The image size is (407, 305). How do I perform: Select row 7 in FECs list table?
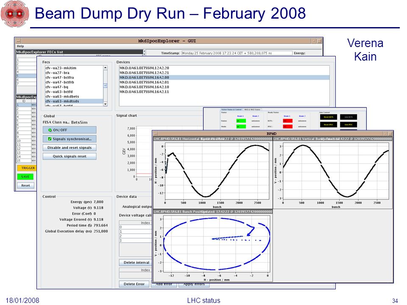coord(26,84)
